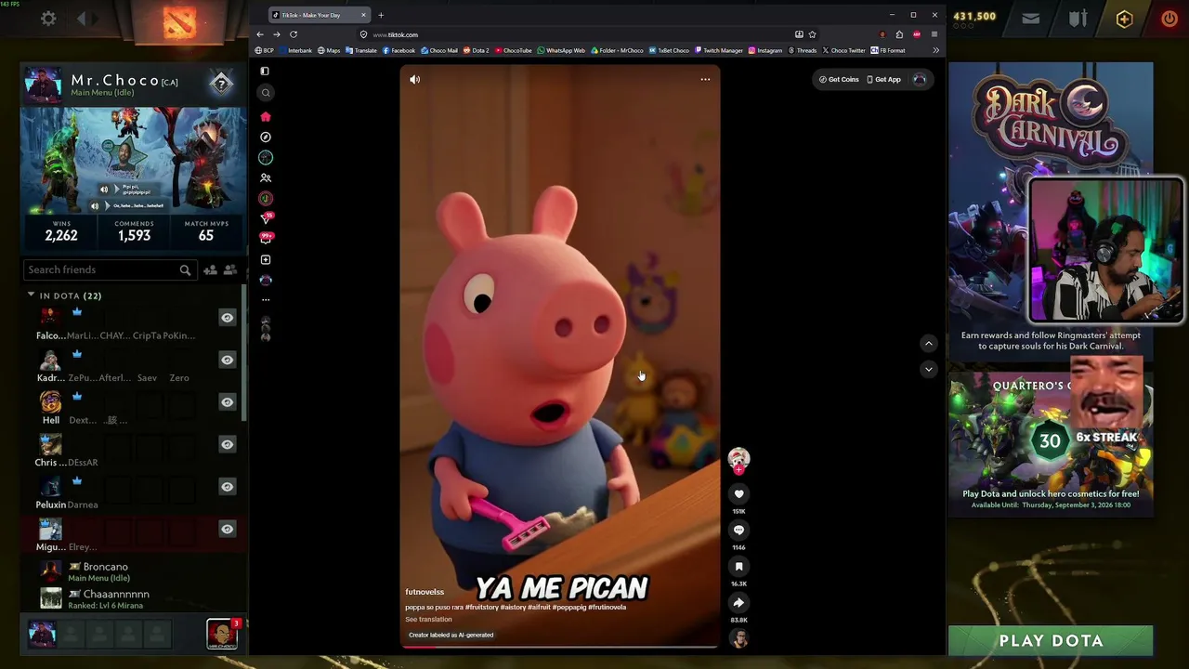Like the video with the heart icon
1189x669 pixels.
point(738,493)
